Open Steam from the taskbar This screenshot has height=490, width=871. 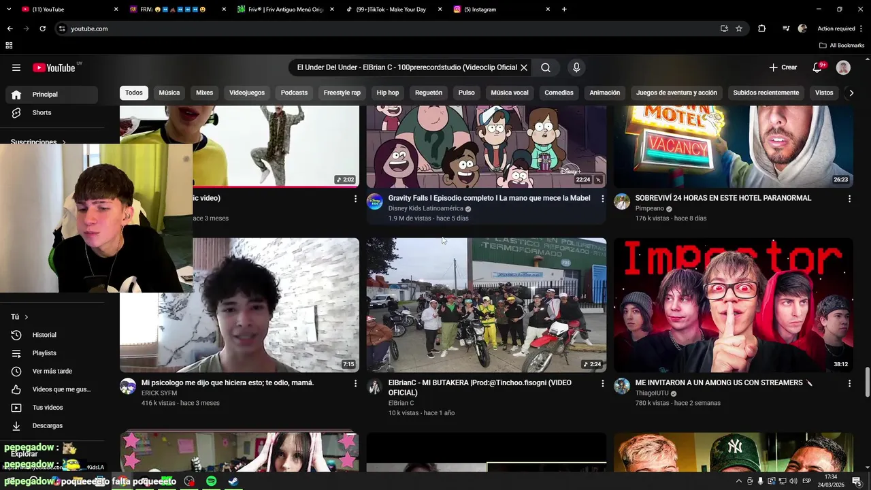pyautogui.click(x=233, y=481)
